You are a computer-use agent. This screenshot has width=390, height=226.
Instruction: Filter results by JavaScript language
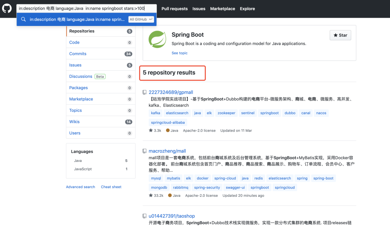click(101, 169)
